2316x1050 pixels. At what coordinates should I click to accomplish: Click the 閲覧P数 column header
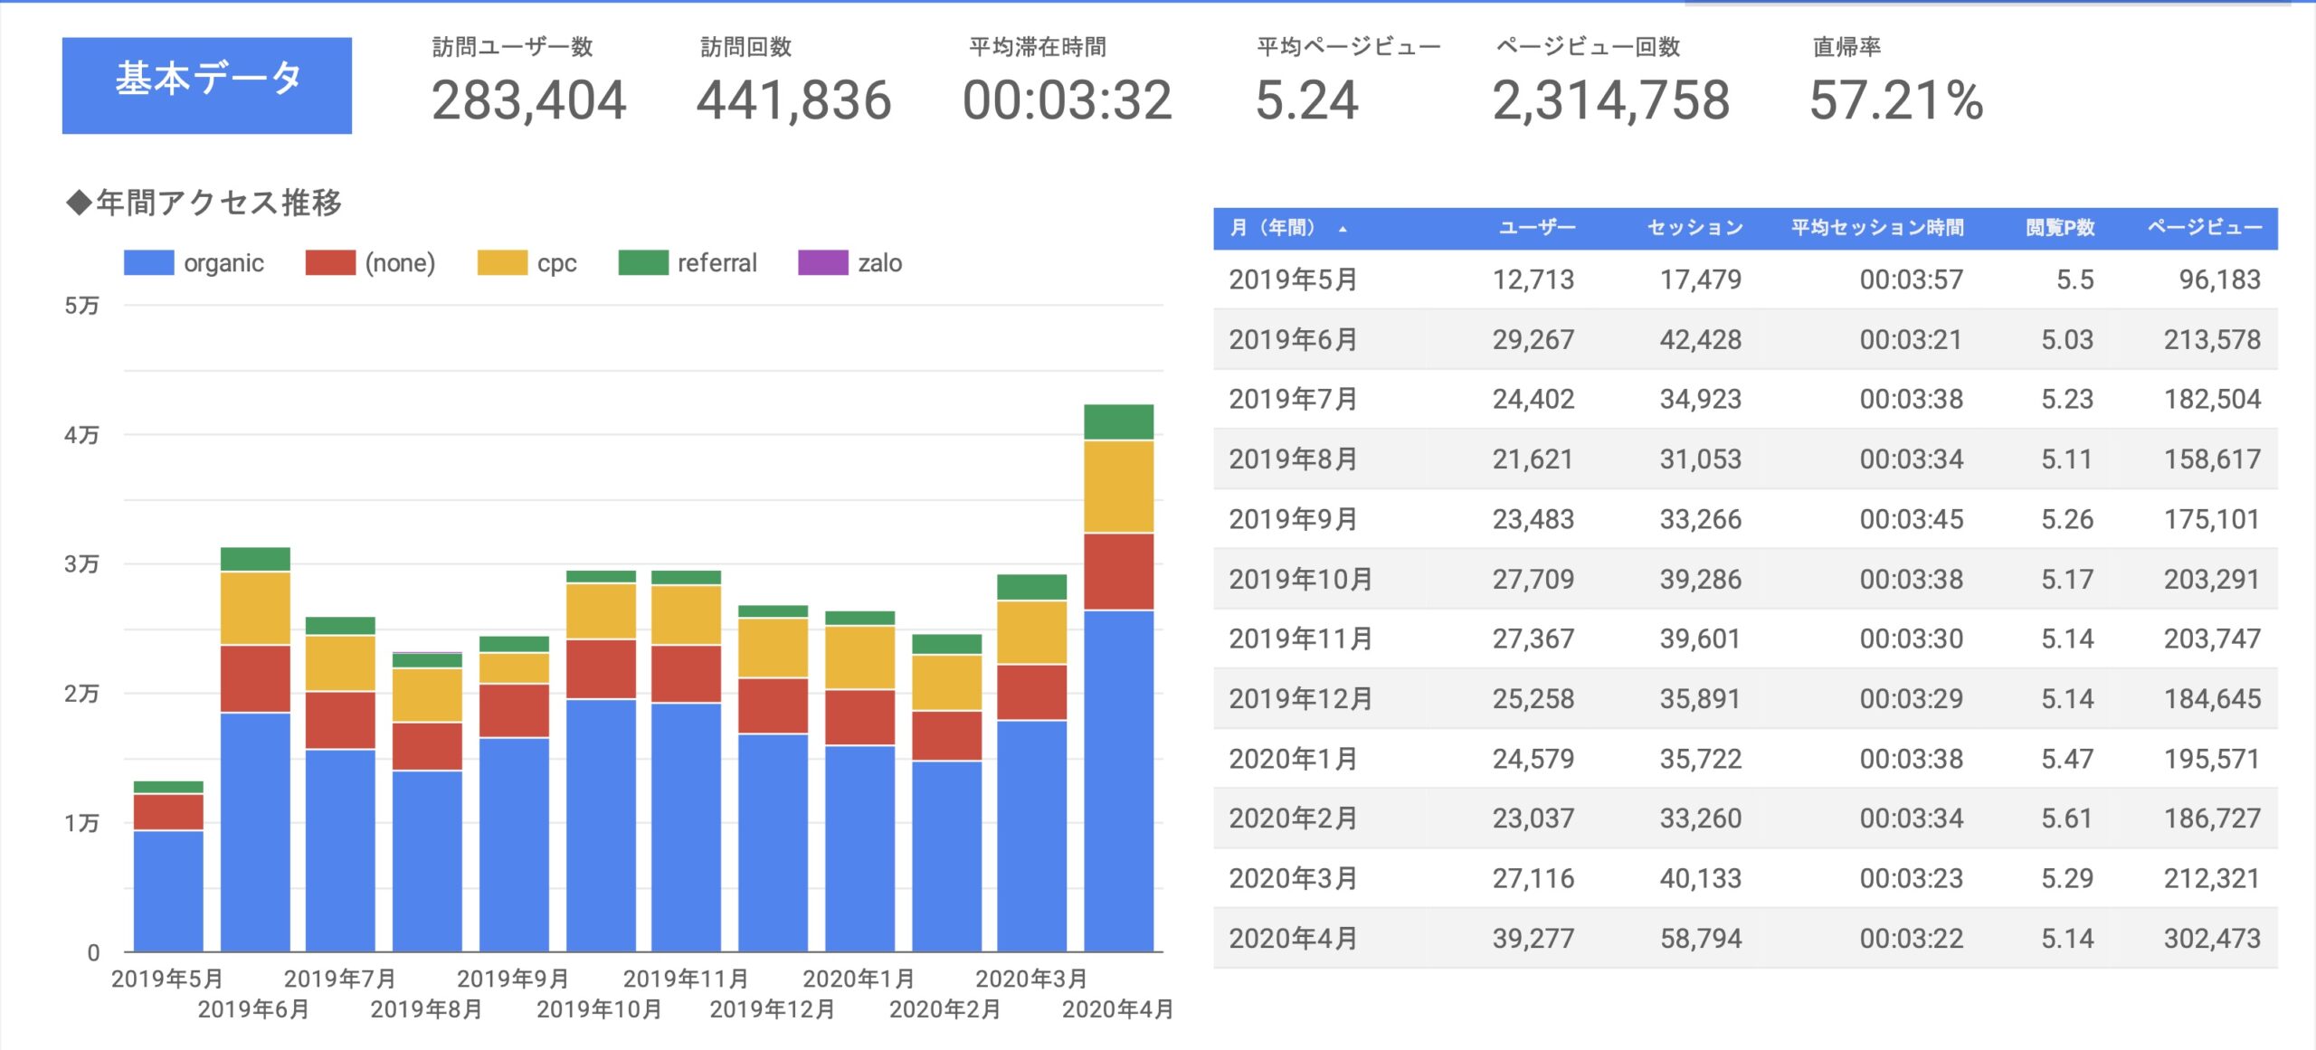coord(2060,228)
